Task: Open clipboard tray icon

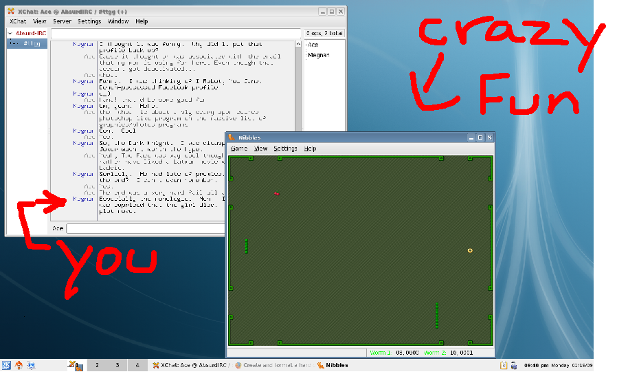Action: [x=503, y=365]
